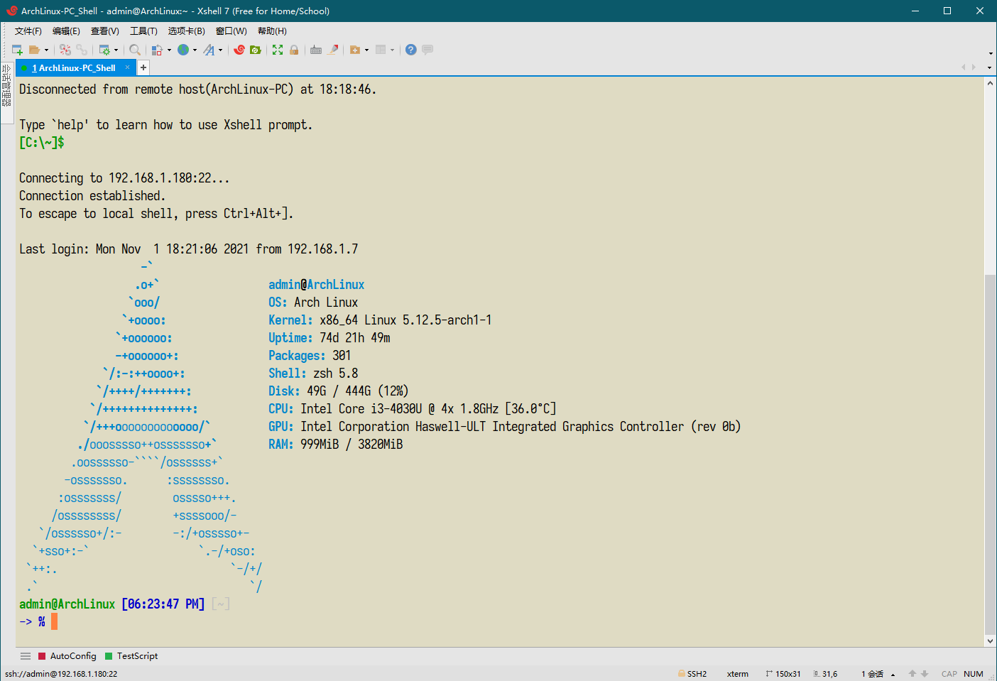Run the TestScript quick command
The image size is (997, 681).
[131, 655]
